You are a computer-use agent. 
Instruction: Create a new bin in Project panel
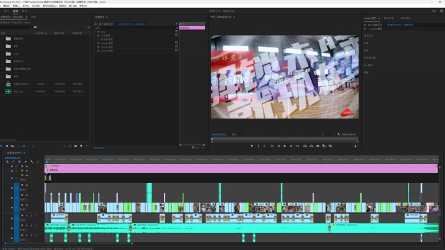75,146
